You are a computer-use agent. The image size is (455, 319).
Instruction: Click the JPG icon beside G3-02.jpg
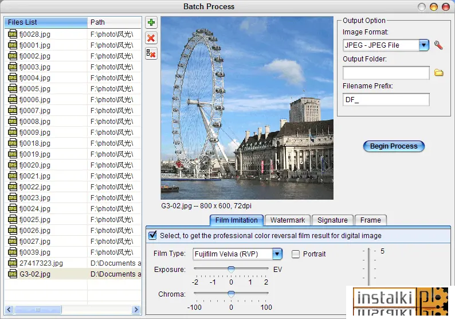[13, 274]
